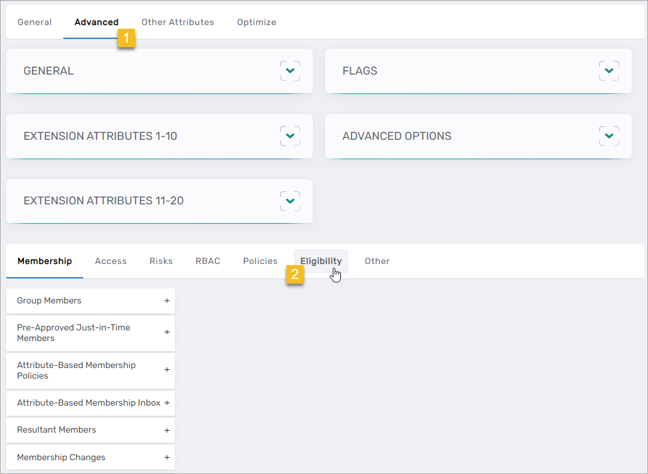The width and height of the screenshot is (648, 474).
Task: Click plus icon for Pre-Approved Just-in-Time Members
Action: (167, 332)
